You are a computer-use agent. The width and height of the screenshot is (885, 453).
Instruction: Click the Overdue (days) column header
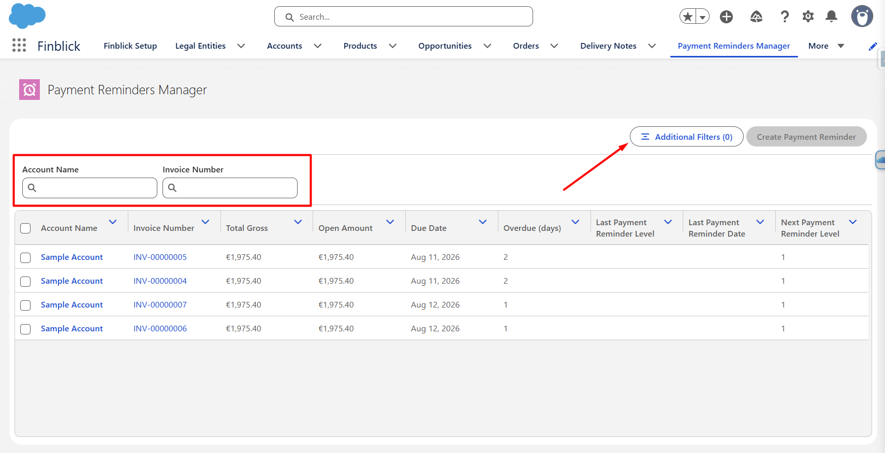[x=532, y=228]
